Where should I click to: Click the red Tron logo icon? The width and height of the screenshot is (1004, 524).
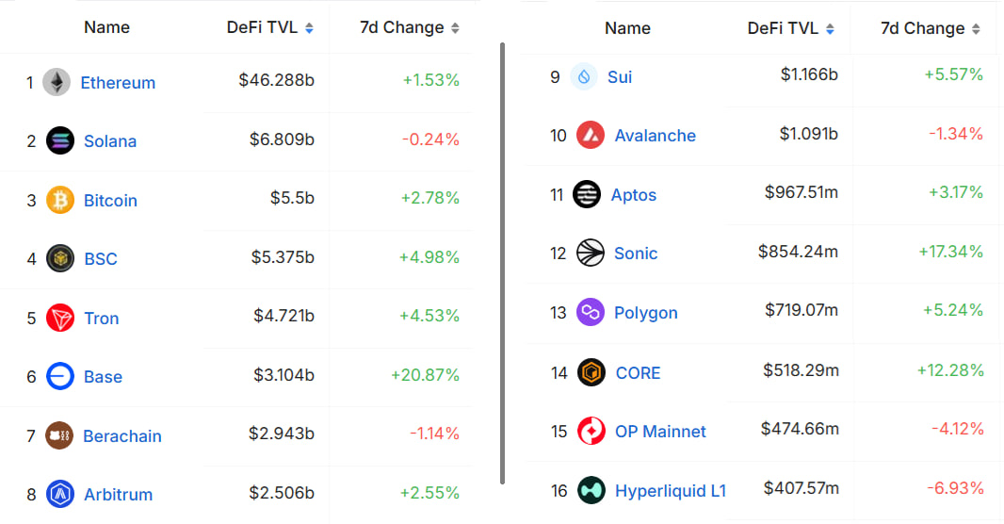[60, 318]
